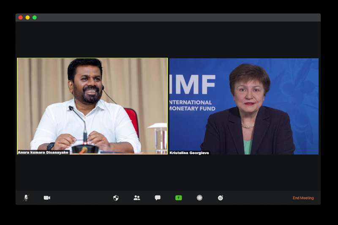Open the Chat panel
The height and width of the screenshot is (225, 338).
click(x=158, y=198)
